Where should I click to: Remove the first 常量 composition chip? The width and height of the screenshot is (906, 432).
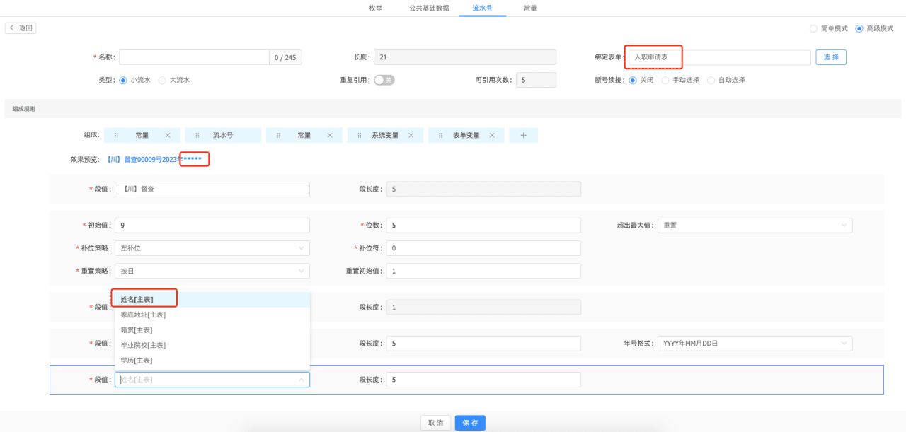coord(168,135)
